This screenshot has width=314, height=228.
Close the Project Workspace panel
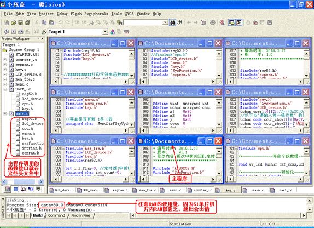point(42,38)
